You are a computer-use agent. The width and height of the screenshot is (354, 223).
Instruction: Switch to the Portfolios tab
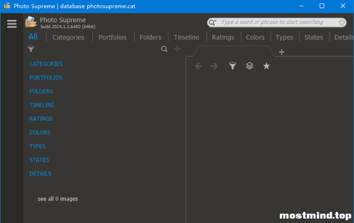click(x=112, y=37)
